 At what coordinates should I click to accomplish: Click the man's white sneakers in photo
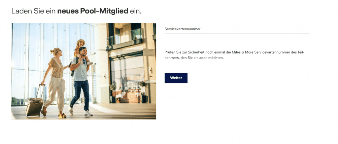pos(81,111)
